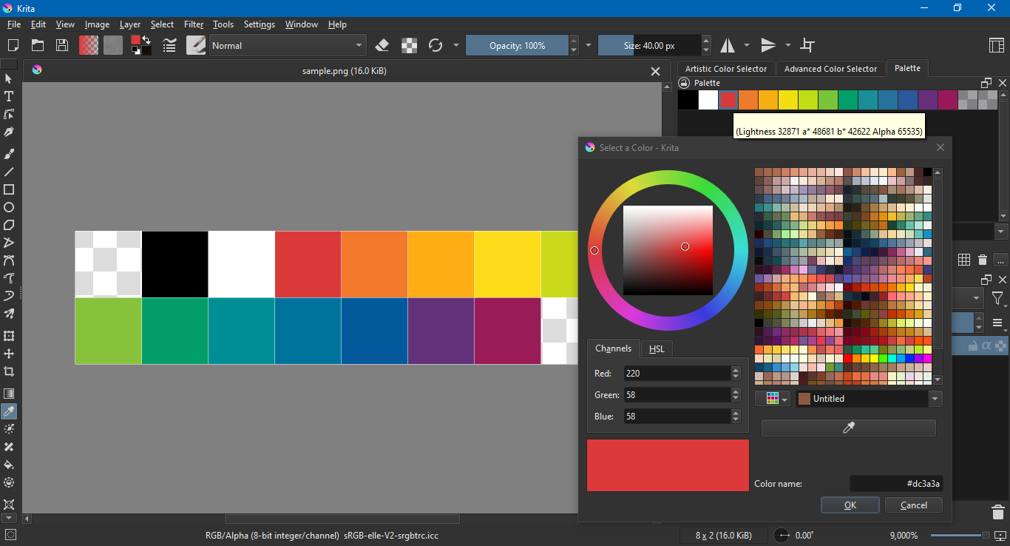Create a new document icon in toolbar
This screenshot has width=1010, height=546.
pyautogui.click(x=13, y=45)
